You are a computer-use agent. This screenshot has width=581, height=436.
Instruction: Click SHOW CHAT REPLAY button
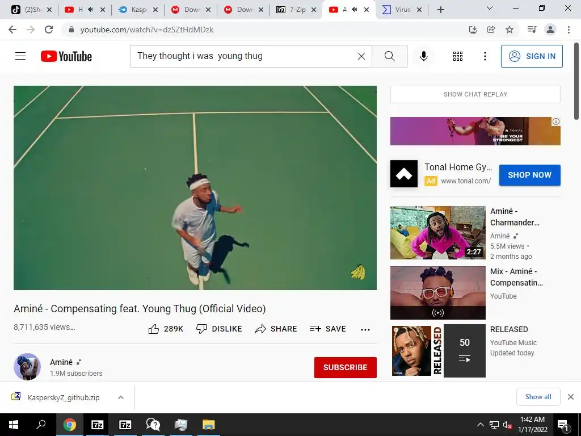(x=475, y=94)
